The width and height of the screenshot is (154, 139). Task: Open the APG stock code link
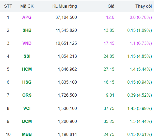[x=27, y=17]
